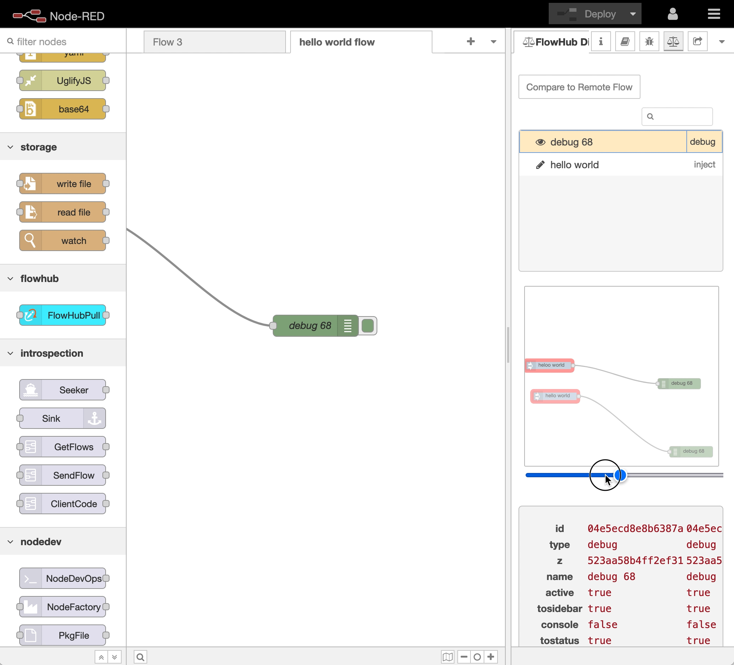Open the sidebar tabs dropdown arrow
This screenshot has height=665, width=734.
click(722, 42)
